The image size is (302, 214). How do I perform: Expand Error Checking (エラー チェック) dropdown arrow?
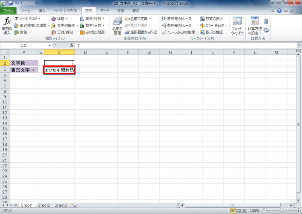click(226, 25)
